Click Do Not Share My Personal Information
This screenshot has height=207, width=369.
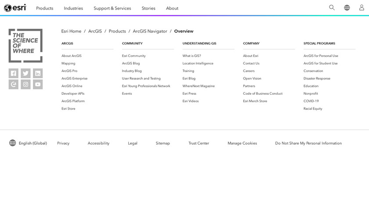coord(308,143)
